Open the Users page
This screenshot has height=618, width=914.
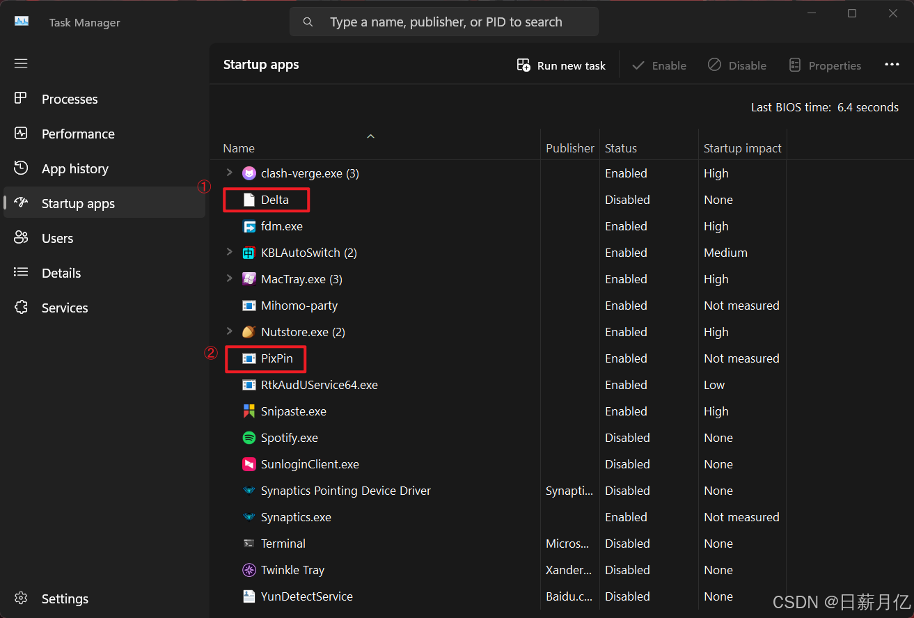[104, 238]
